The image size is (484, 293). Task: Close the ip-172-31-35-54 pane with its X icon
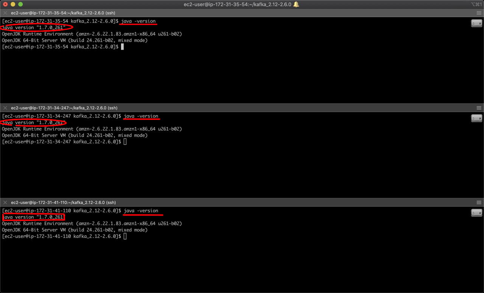click(5, 13)
